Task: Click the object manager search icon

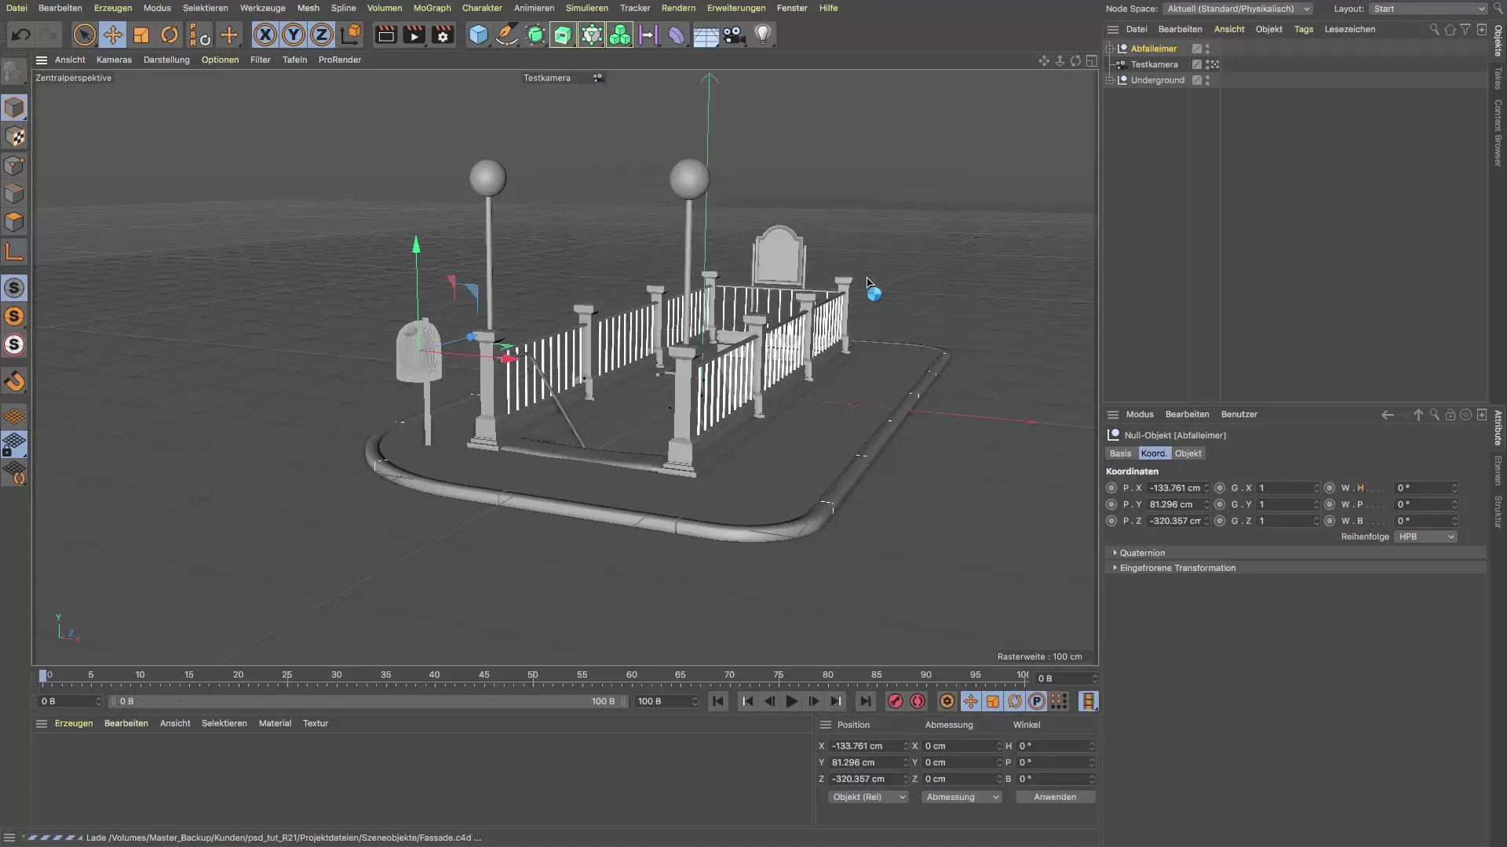Action: pyautogui.click(x=1434, y=29)
